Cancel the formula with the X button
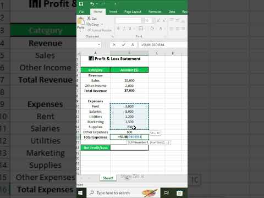 tap(114, 45)
